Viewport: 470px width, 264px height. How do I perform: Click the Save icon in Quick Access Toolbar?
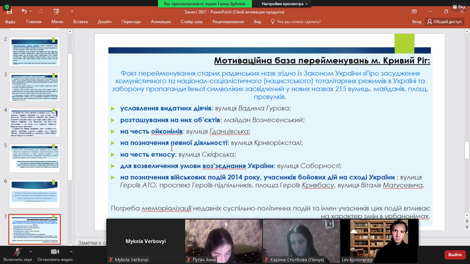click(x=9, y=11)
